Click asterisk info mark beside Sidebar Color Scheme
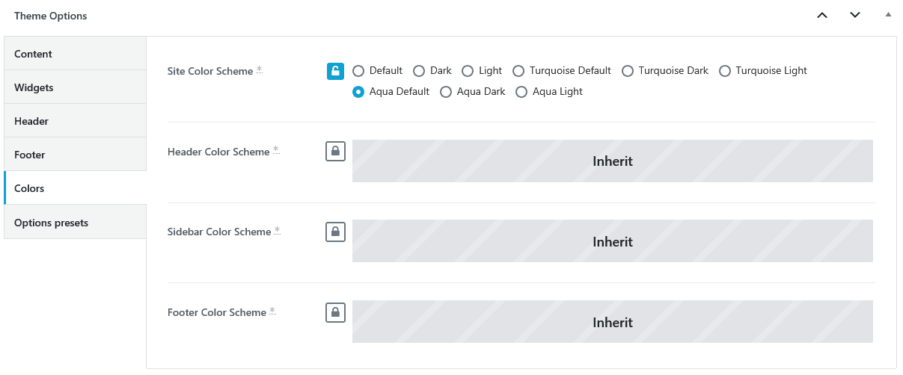This screenshot has width=903, height=375. [x=278, y=230]
